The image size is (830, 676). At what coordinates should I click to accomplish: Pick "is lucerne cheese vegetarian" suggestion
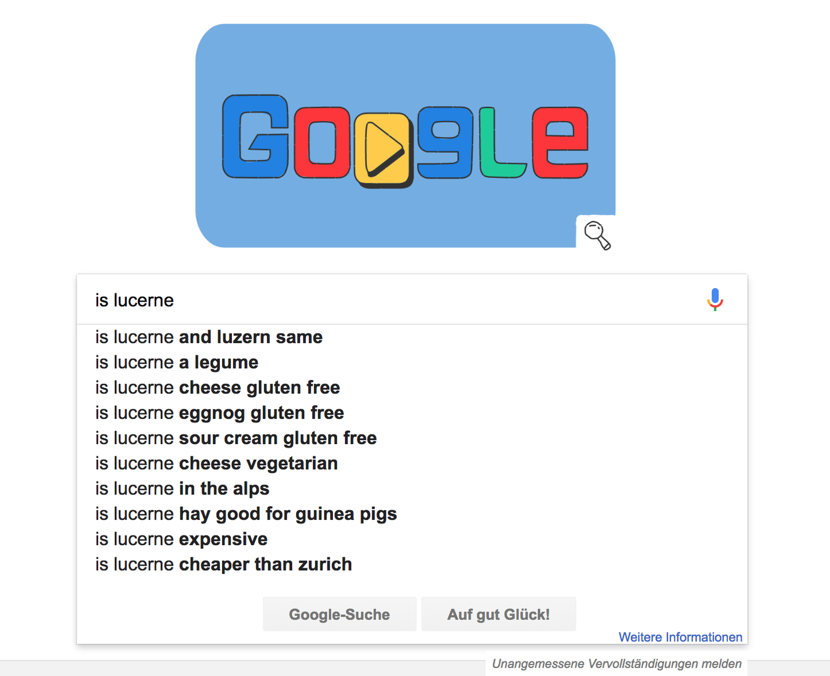coord(217,464)
